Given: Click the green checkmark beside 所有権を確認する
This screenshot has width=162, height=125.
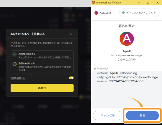Looking at the screenshot, I should (x=14, y=54).
